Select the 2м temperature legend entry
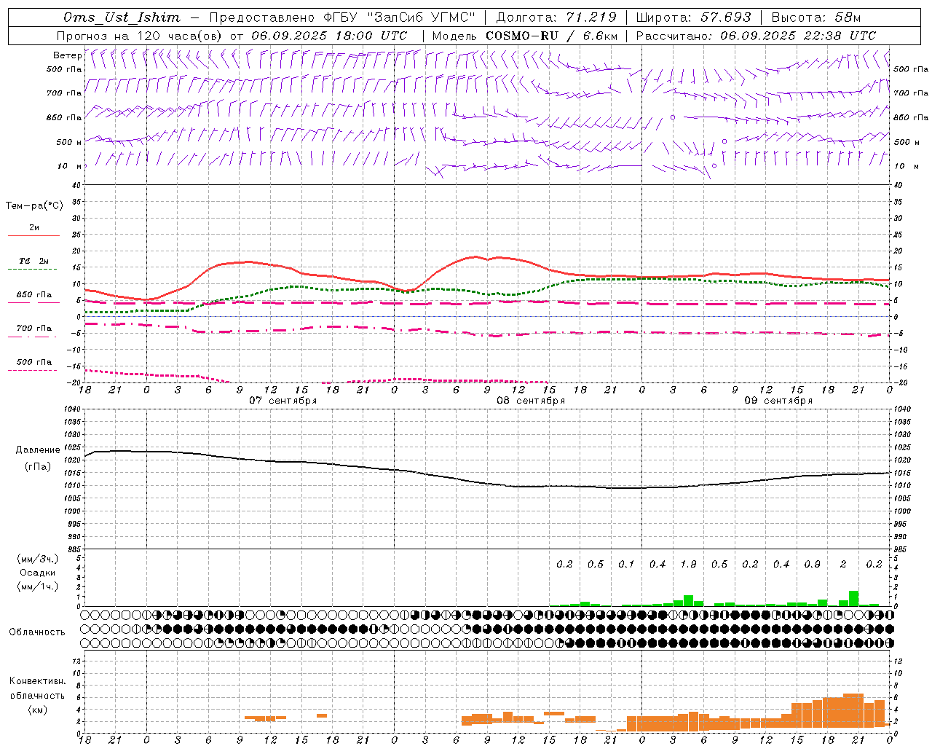This screenshot has width=932, height=746. (x=34, y=227)
